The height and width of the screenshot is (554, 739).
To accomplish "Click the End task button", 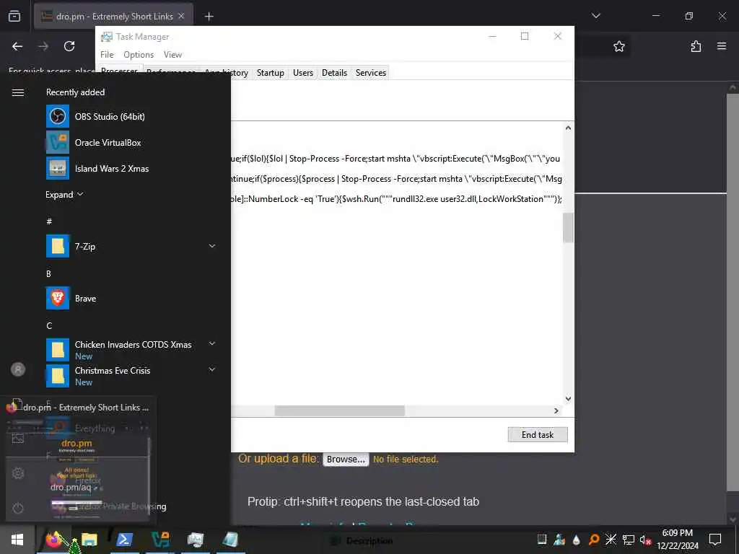I will click(x=538, y=434).
